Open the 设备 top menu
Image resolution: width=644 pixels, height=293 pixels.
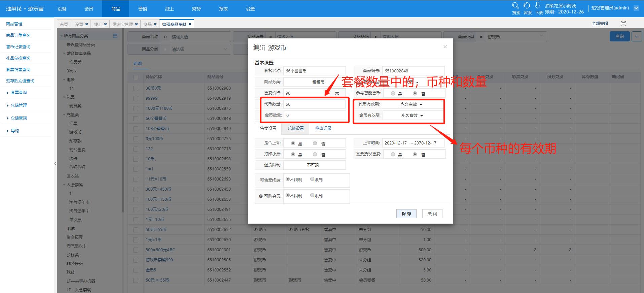[x=62, y=8]
